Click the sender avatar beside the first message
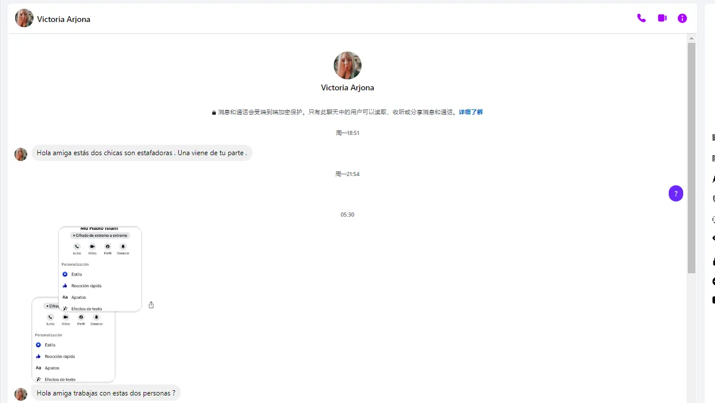Screen dimensions: 715x403 21,154
